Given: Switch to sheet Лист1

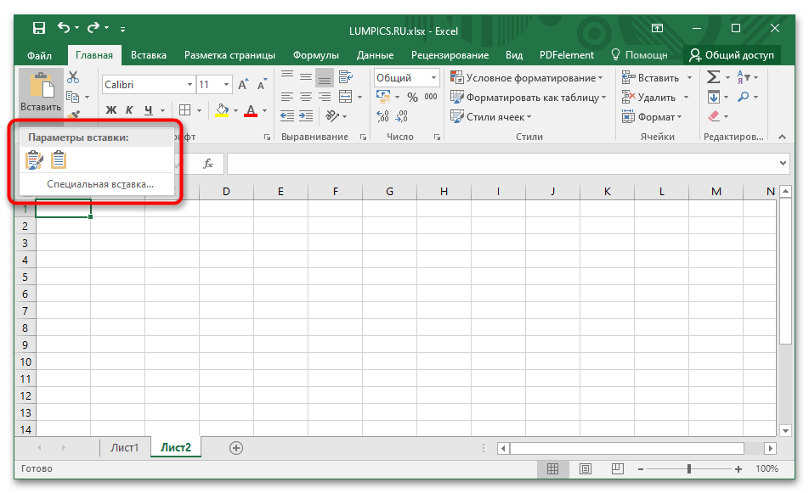Looking at the screenshot, I should 124,448.
